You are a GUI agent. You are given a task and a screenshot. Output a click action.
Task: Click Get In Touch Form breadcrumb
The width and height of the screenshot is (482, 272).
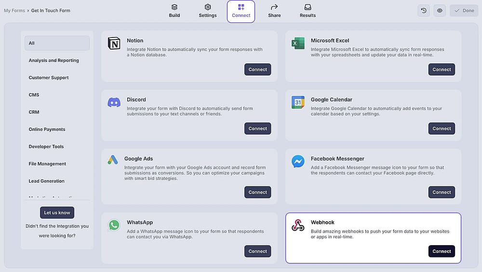[x=51, y=11]
